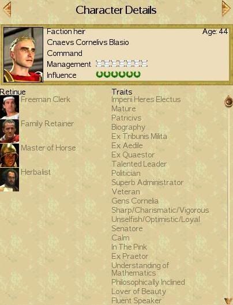The width and height of the screenshot is (233, 305).
Task: Click the Herbalist retinue portrait
Action: click(10, 179)
